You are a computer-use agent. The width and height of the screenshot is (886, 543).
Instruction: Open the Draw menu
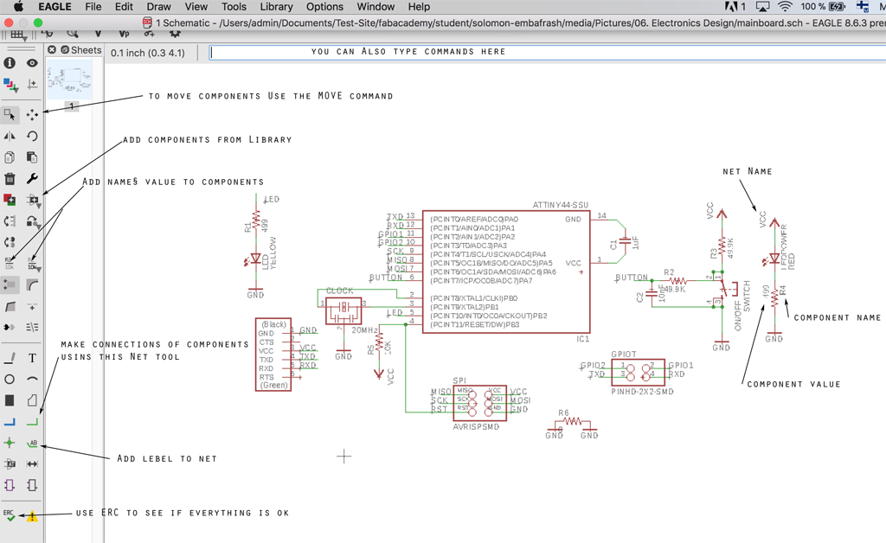159,7
